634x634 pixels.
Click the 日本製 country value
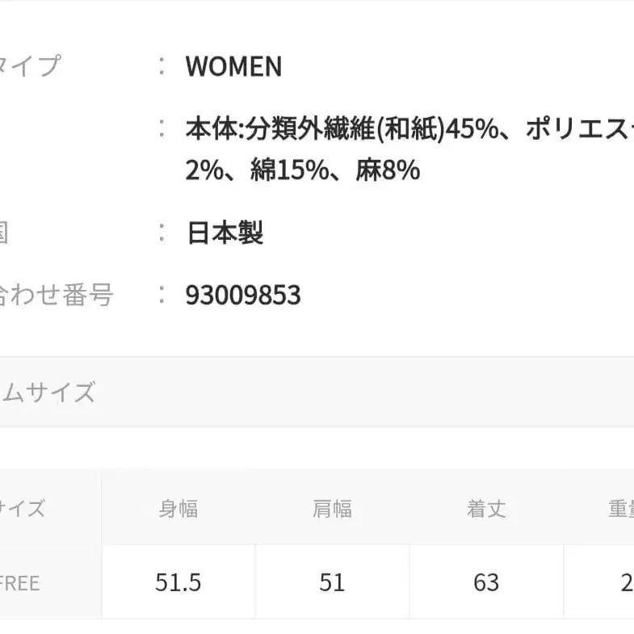(x=225, y=233)
